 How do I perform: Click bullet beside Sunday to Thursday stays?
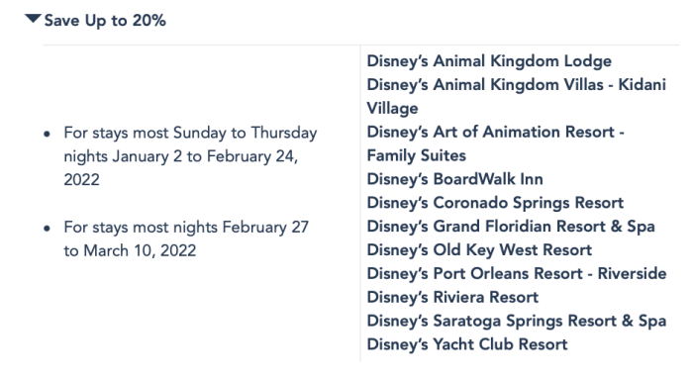coord(48,134)
